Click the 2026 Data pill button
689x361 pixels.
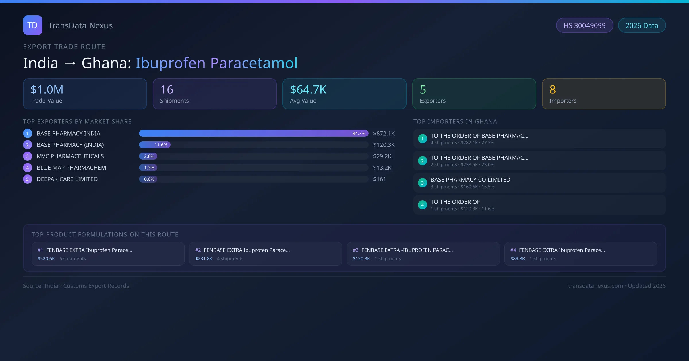pos(642,25)
